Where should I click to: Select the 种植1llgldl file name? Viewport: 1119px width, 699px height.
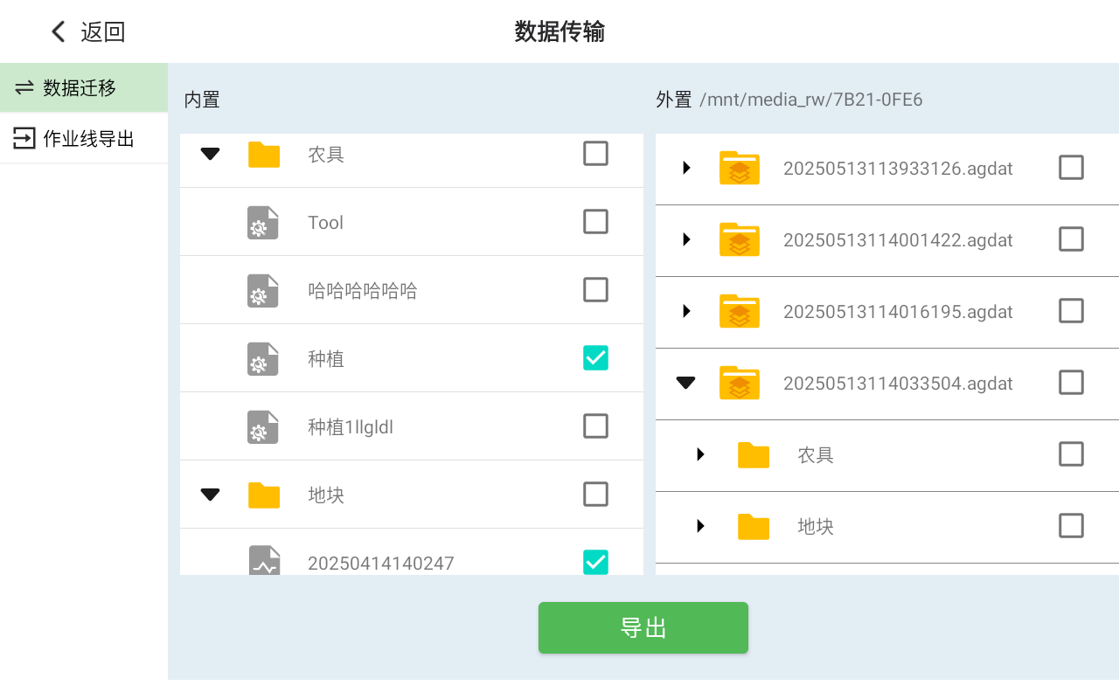coord(351,427)
